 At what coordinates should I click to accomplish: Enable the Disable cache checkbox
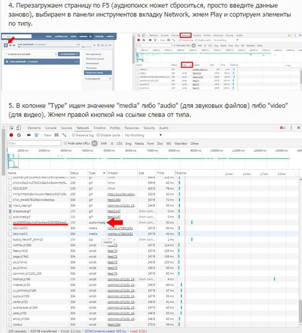pyautogui.click(x=98, y=135)
